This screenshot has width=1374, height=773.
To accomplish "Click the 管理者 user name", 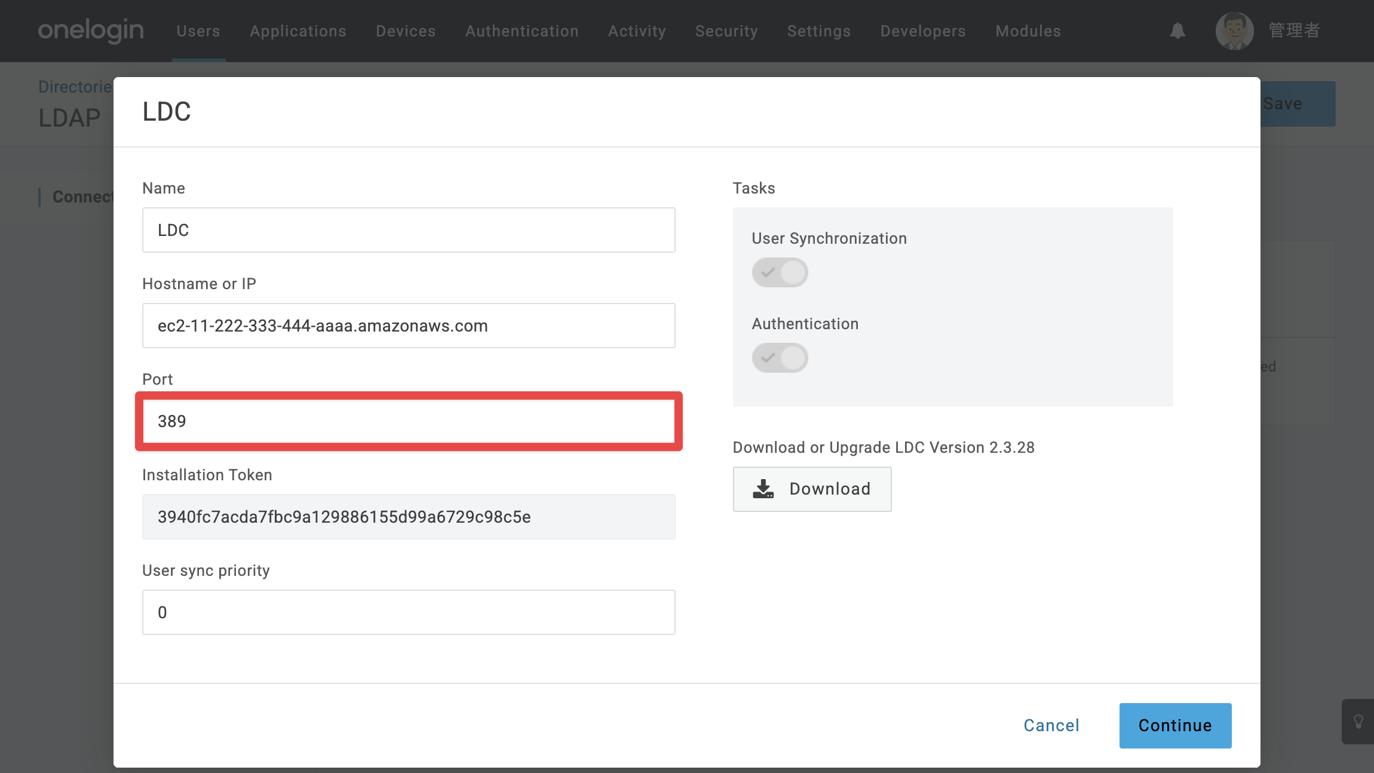I will pos(1294,30).
